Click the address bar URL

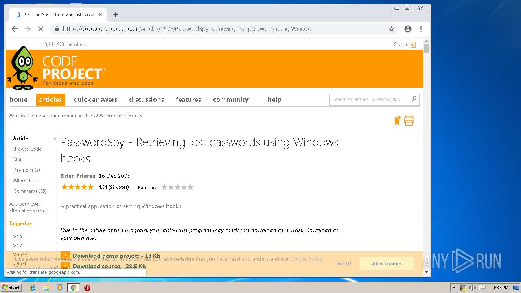coord(187,29)
